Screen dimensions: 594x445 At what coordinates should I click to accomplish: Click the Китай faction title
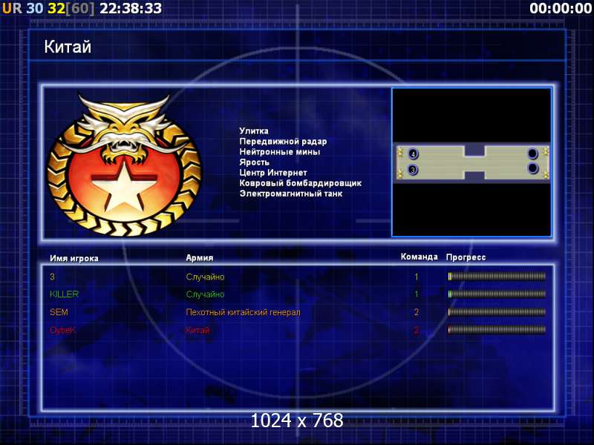68,47
